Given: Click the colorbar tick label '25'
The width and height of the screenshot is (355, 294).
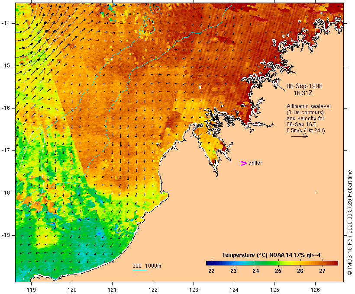Looking at the screenshot, I should 278,271.
